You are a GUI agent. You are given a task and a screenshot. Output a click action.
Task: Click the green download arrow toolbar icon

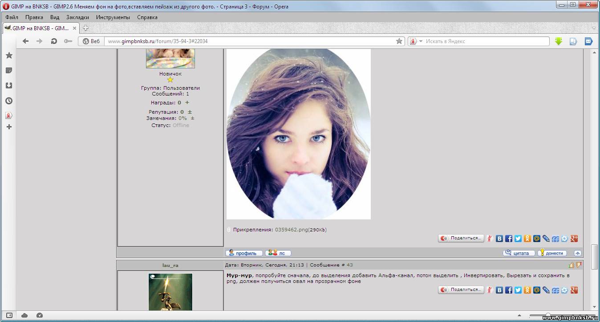[x=559, y=41]
